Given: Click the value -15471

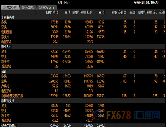Looking at the screenshot, I should pyautogui.click(x=66, y=52).
